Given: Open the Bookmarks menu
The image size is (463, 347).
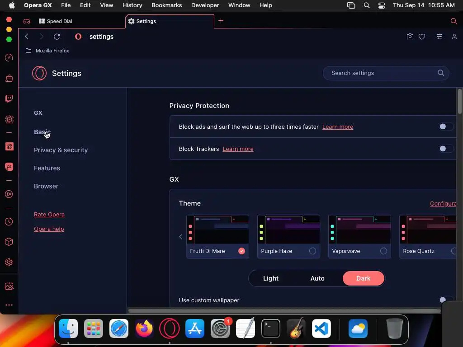Looking at the screenshot, I should tap(166, 5).
